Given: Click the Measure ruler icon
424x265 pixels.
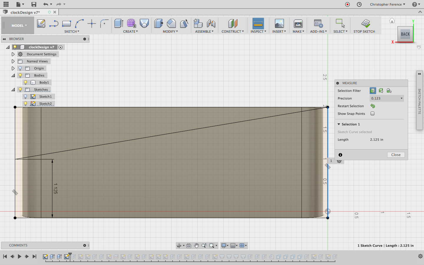Looking at the screenshot, I should (x=258, y=24).
